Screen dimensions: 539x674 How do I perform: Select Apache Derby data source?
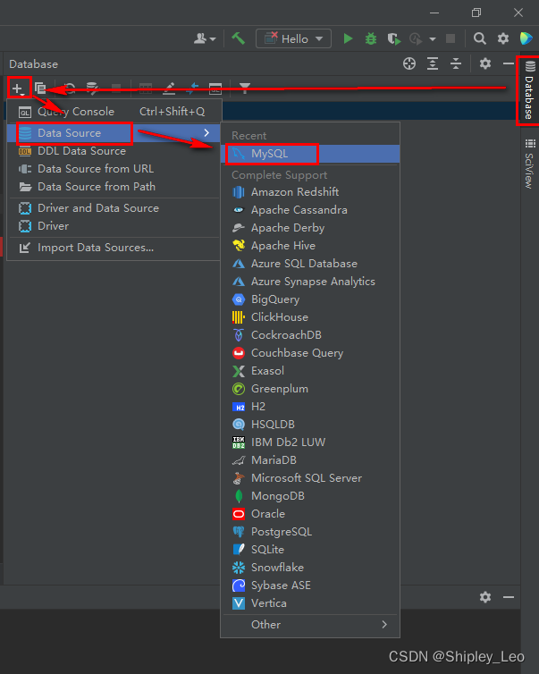click(x=310, y=228)
